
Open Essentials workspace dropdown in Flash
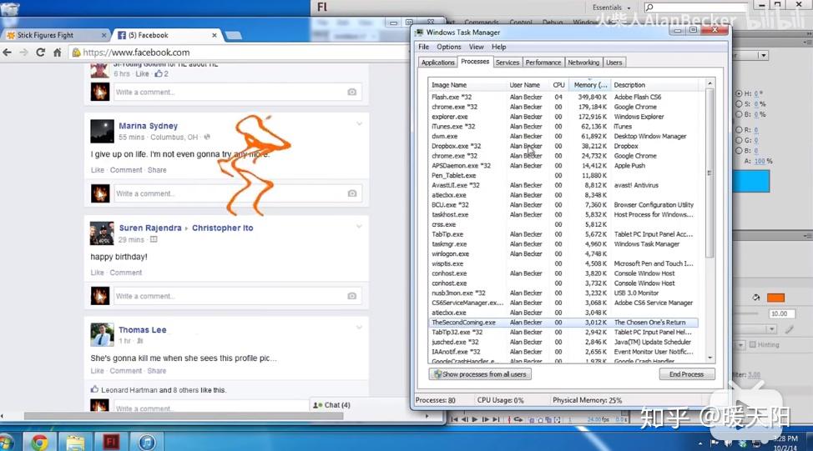(x=611, y=8)
